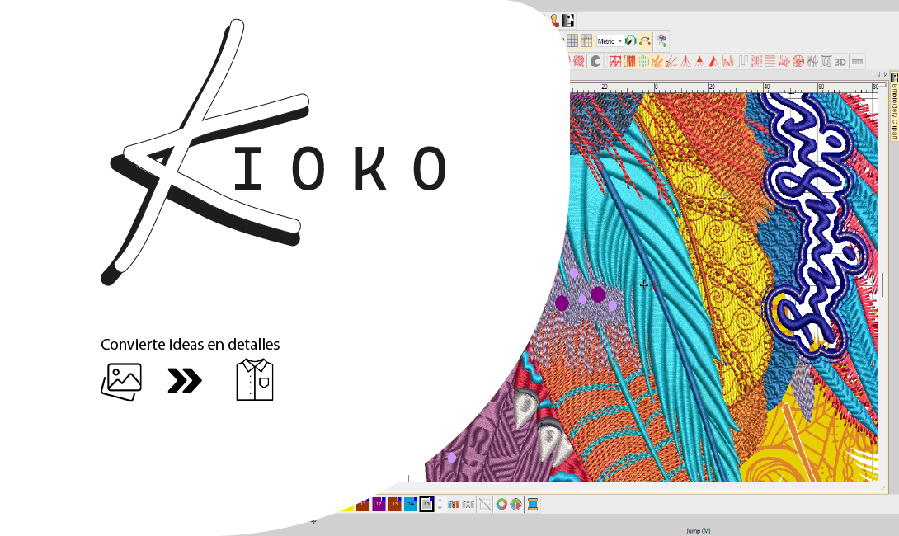Click the Jump (M) status bar label
The width and height of the screenshot is (899, 536).
click(698, 530)
